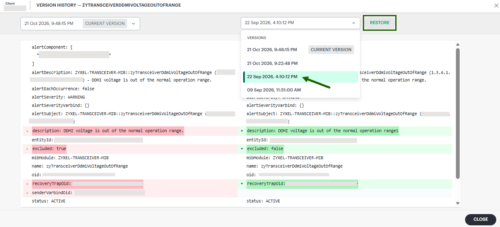Click added 'recoveryTrapOid' line on right

[302, 184]
